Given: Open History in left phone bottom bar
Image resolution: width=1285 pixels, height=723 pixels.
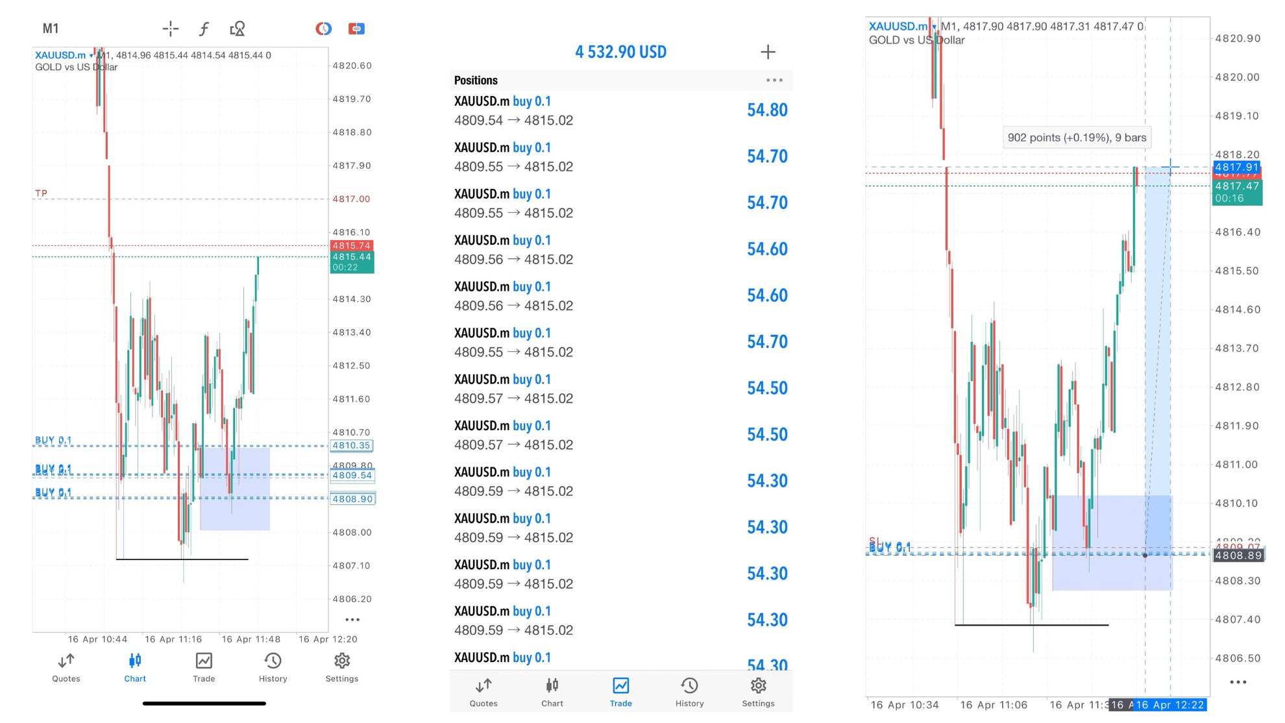Looking at the screenshot, I should [273, 668].
